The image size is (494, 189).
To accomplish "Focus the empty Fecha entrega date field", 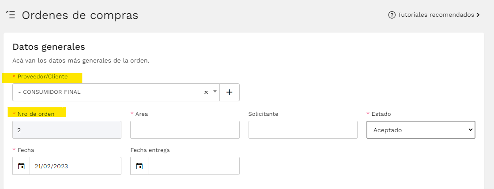I will (194, 166).
